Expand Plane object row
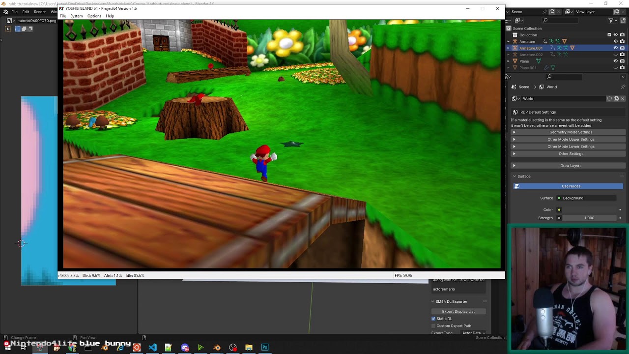This screenshot has width=629, height=354. (x=509, y=61)
